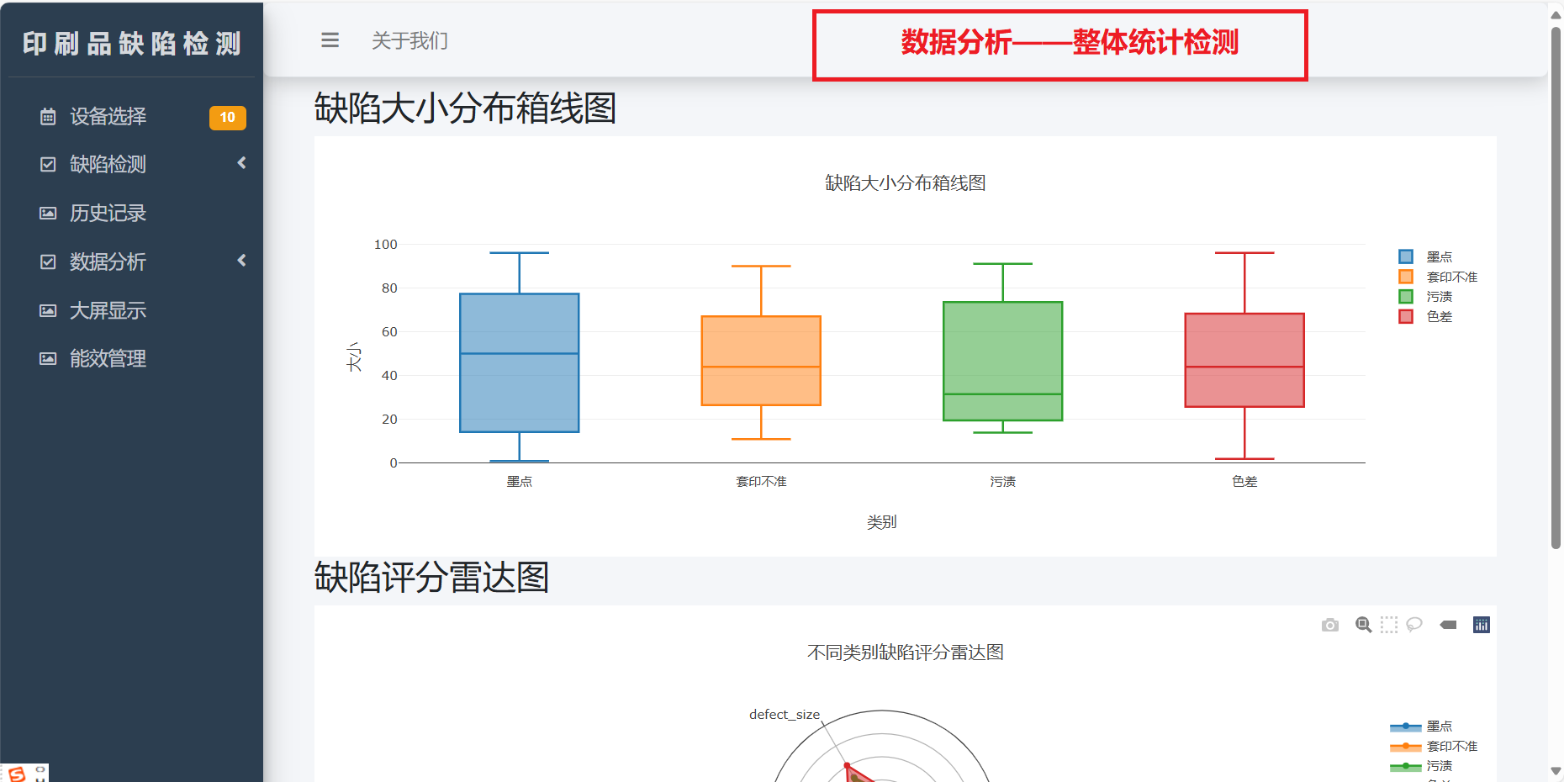Open the 关于我们 link in the top bar
The width and height of the screenshot is (1564, 782).
pos(409,41)
